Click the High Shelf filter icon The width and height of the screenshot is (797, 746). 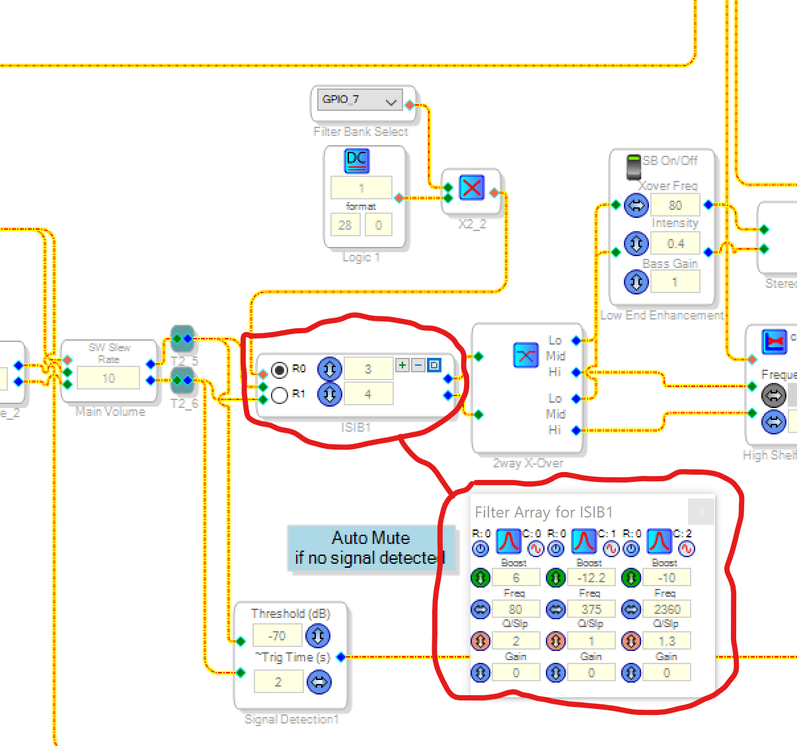tap(774, 341)
